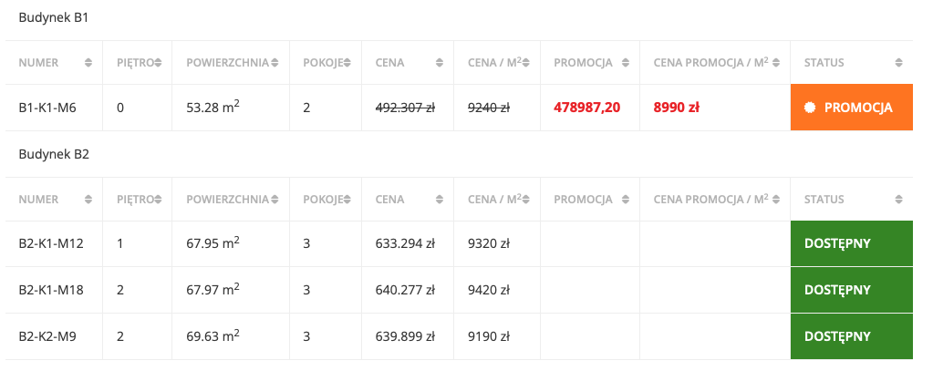Viewport: 933px width, 371px height.
Task: Click DOSTĘPNY status for B2-K1-M12
Action: (852, 243)
